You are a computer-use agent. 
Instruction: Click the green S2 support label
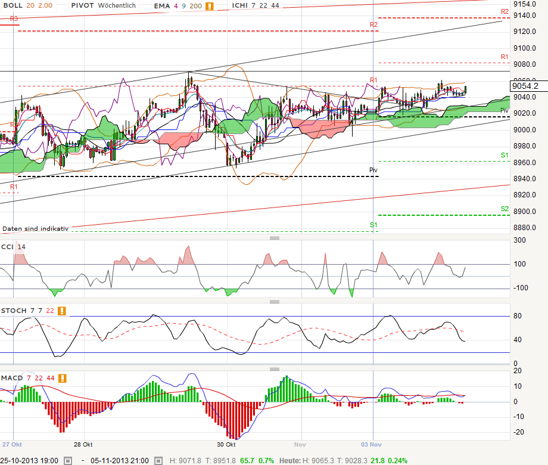click(505, 209)
